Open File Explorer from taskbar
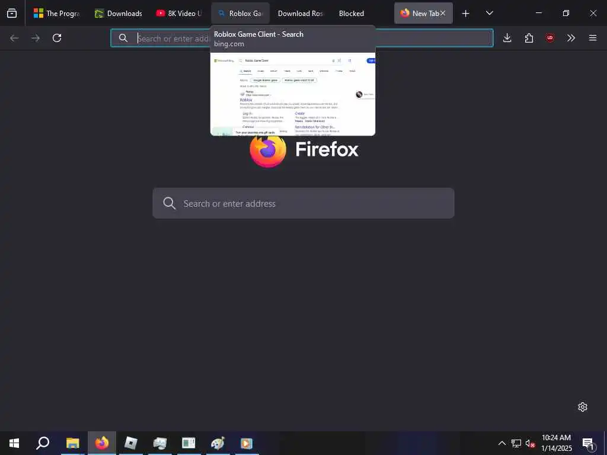The image size is (607, 455). pyautogui.click(x=72, y=443)
